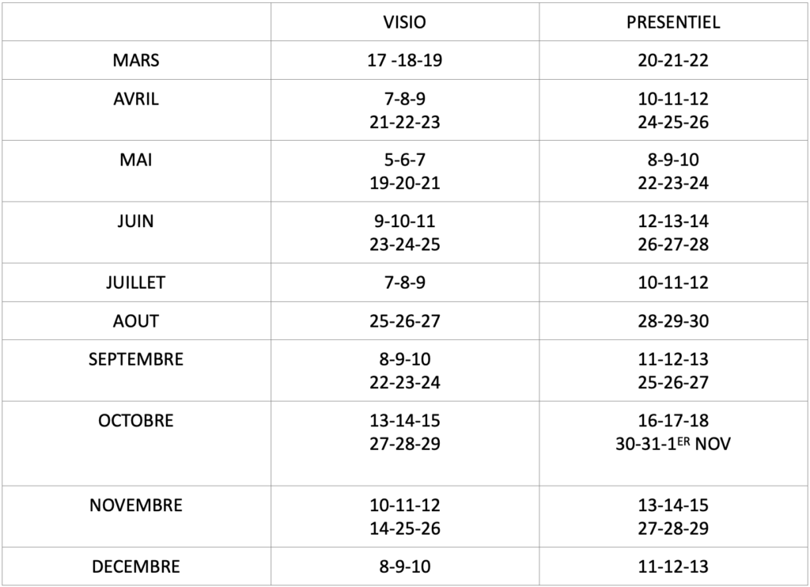
Task: Select the OCTOBRE month cell
Action: (x=136, y=421)
